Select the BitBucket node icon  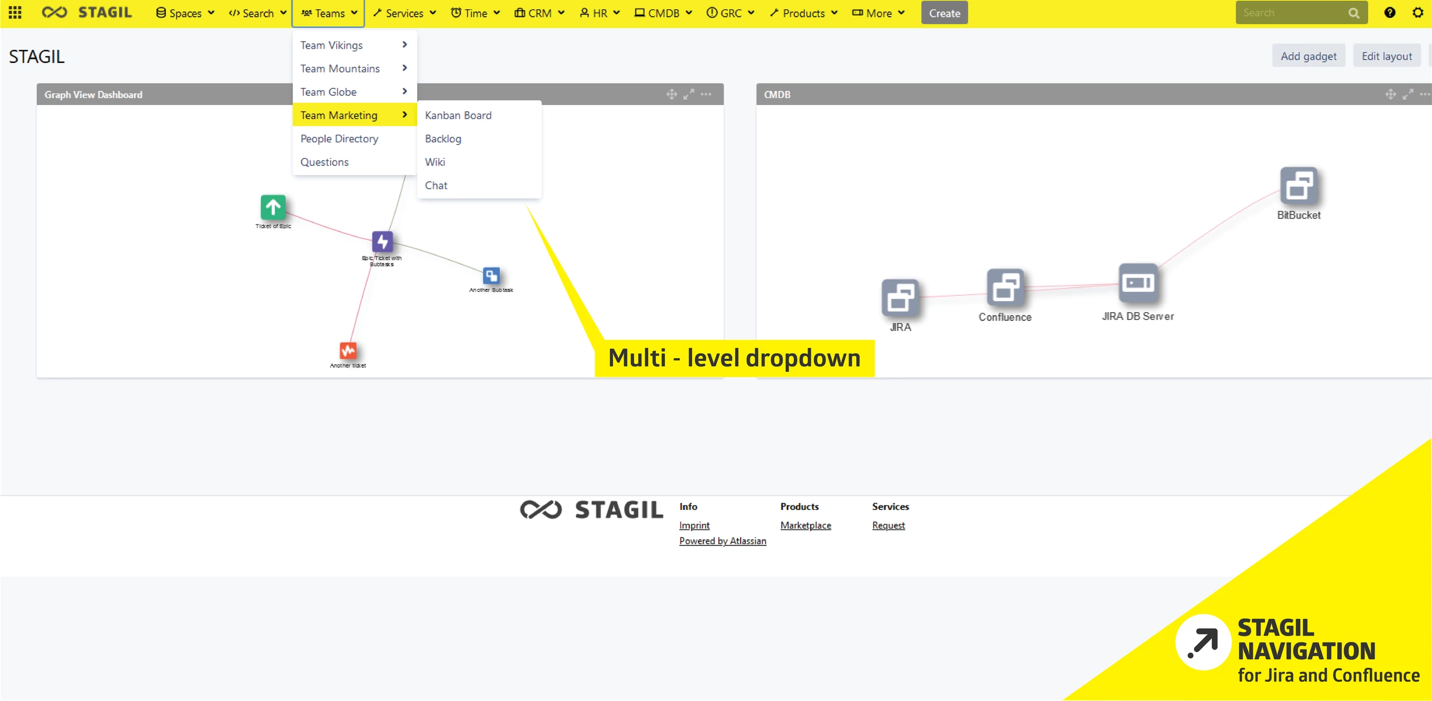(1298, 185)
